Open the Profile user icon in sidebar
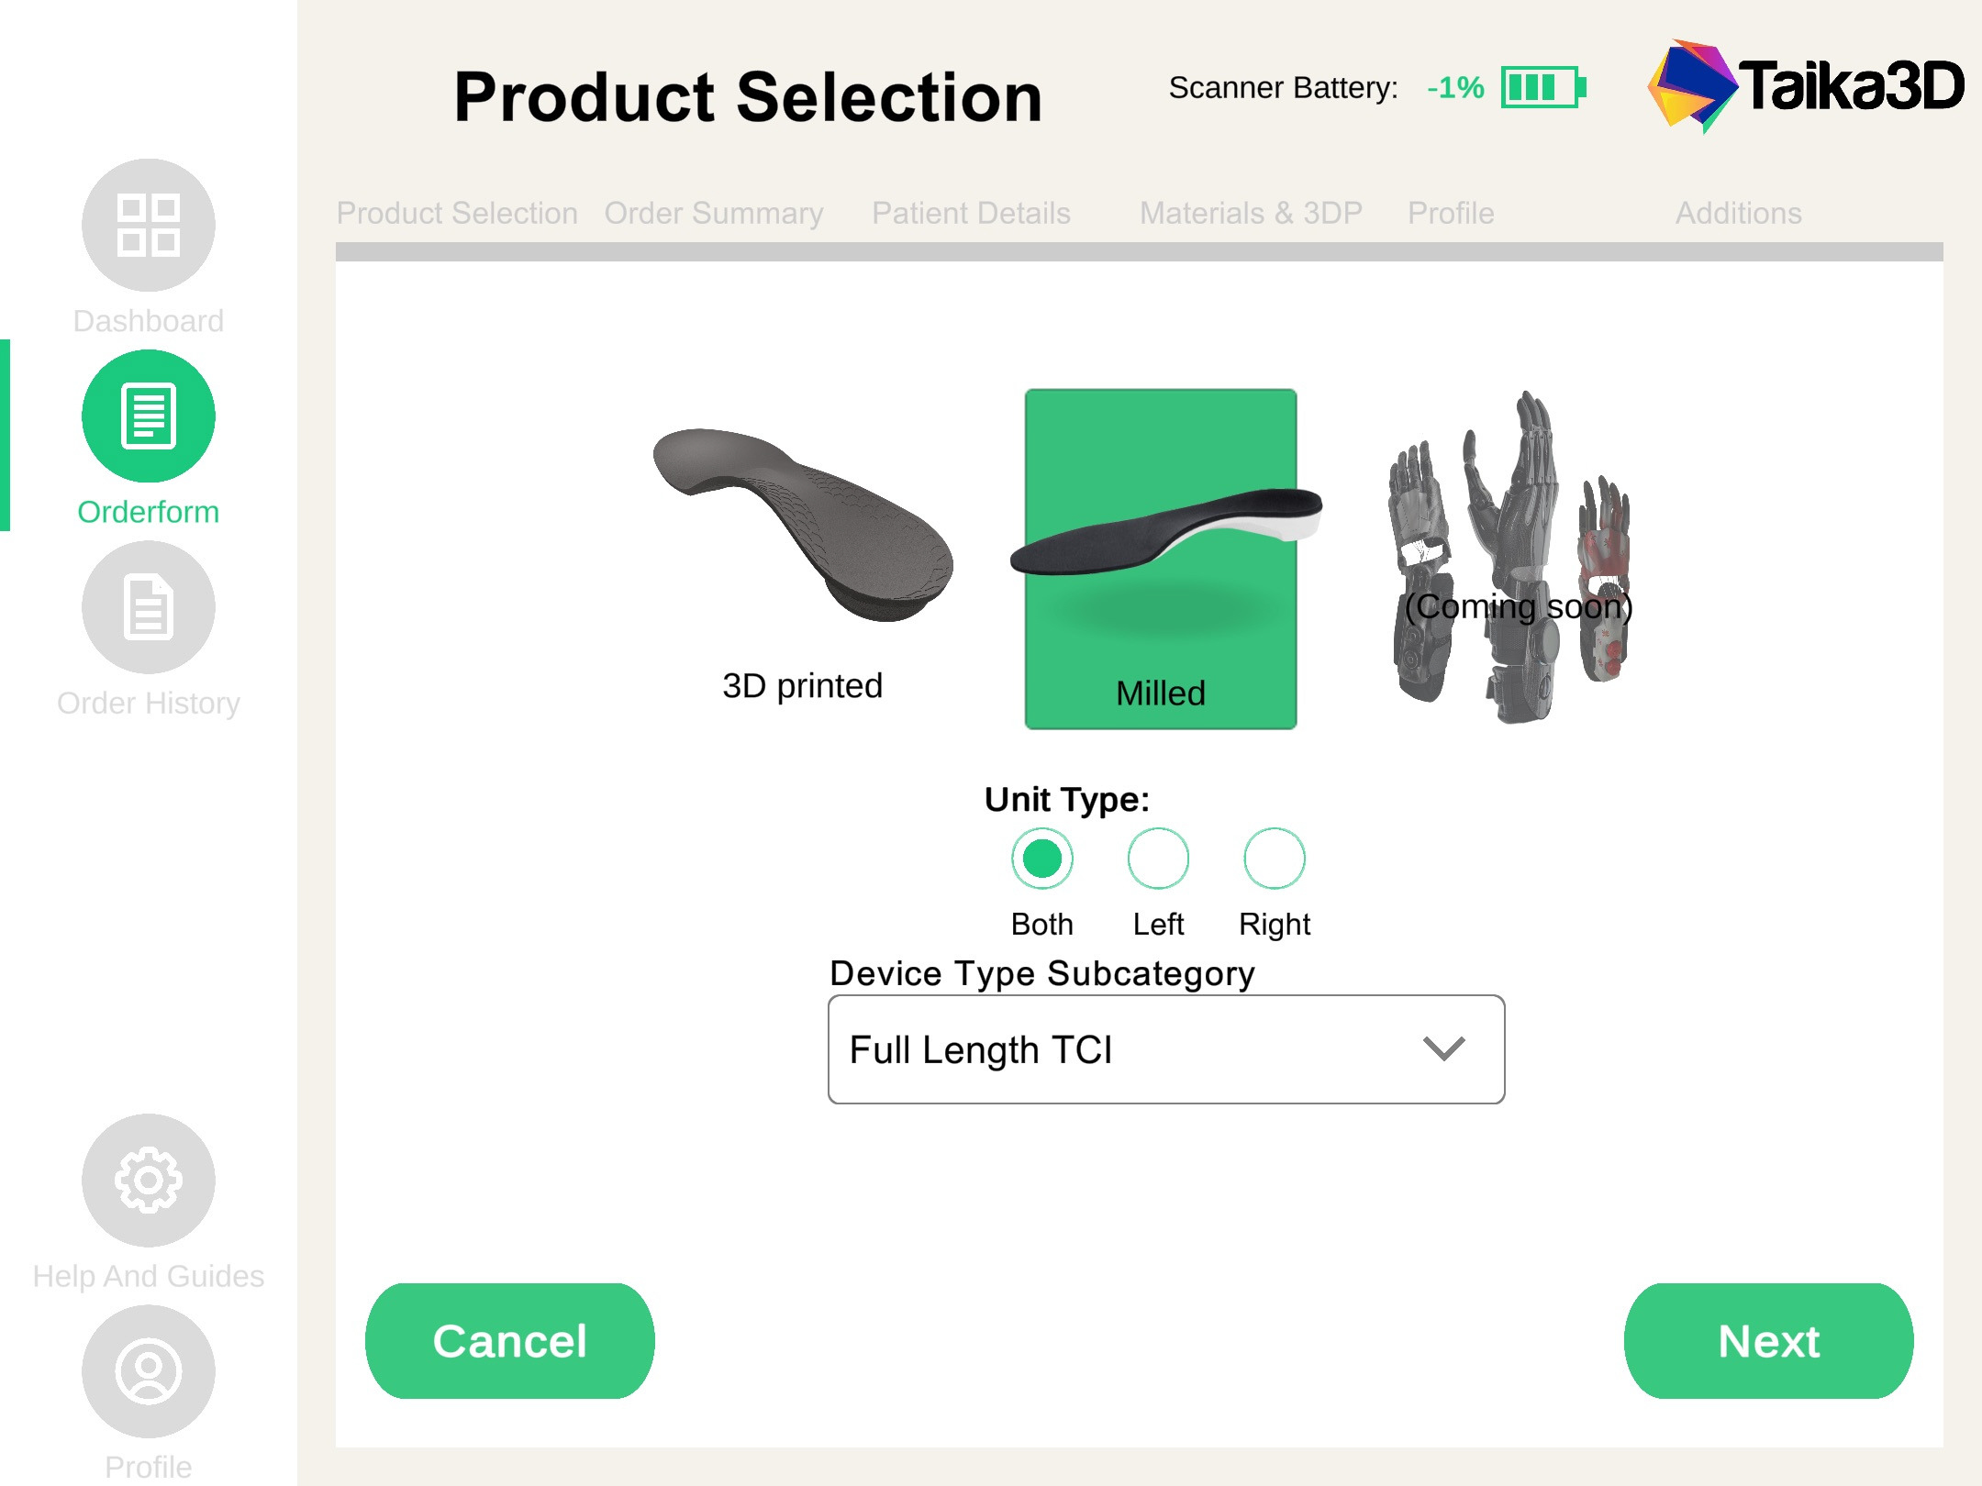1982x1486 pixels. (x=149, y=1371)
